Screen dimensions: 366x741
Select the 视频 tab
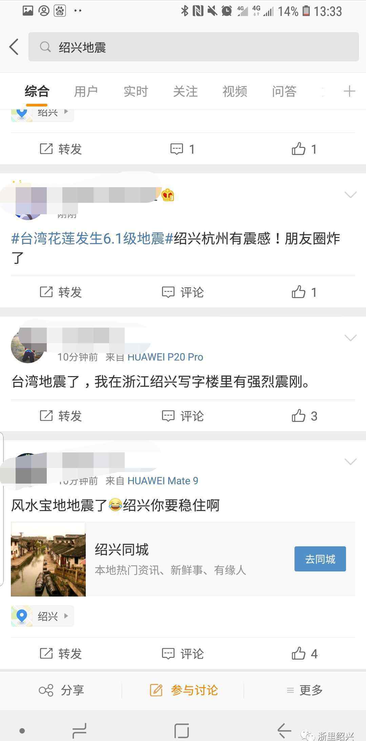click(235, 92)
